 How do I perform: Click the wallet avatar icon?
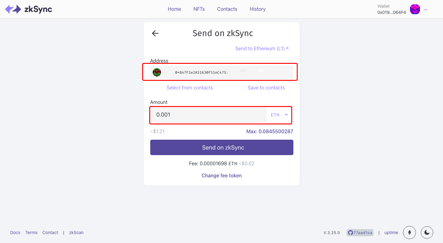(415, 9)
